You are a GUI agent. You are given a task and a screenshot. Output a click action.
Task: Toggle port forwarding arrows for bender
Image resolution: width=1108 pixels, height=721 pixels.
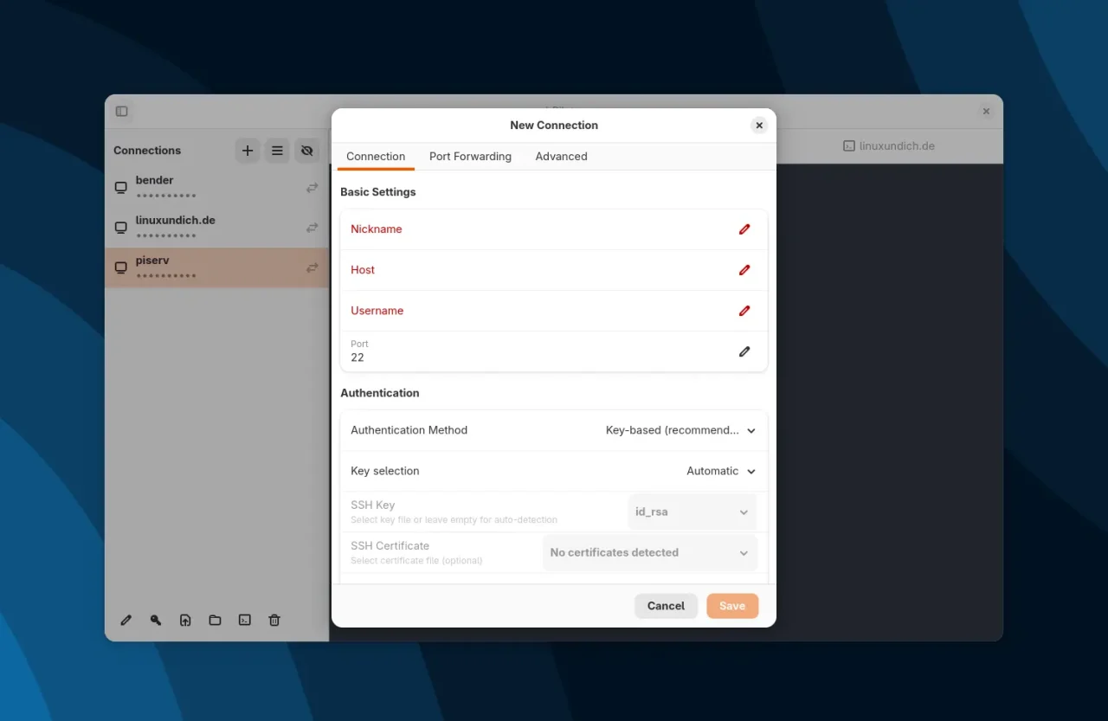[312, 187]
